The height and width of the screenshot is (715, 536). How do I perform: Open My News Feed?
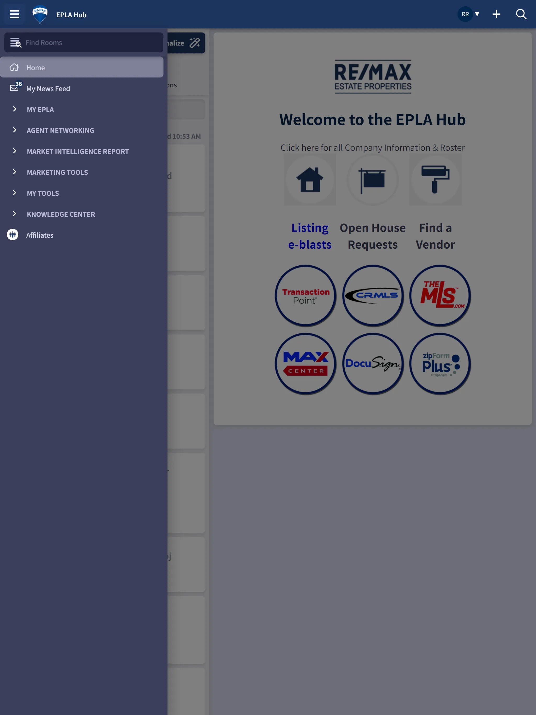click(48, 88)
